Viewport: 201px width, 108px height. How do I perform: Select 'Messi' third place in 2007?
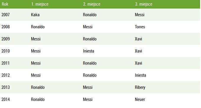tap(140, 15)
